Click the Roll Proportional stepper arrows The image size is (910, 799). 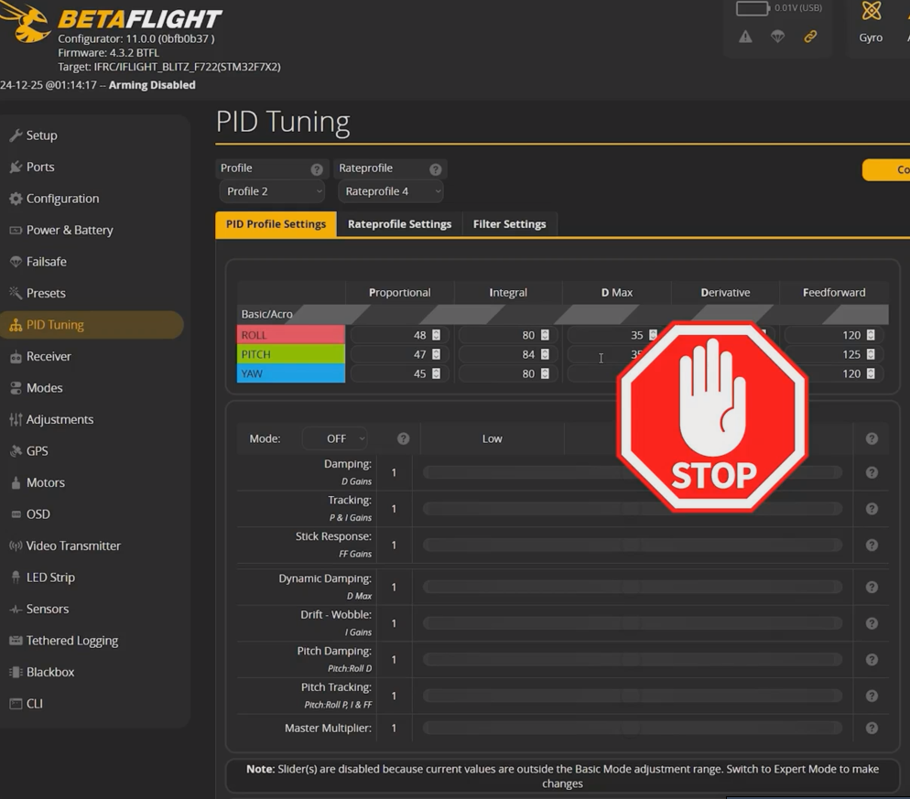[x=436, y=335]
